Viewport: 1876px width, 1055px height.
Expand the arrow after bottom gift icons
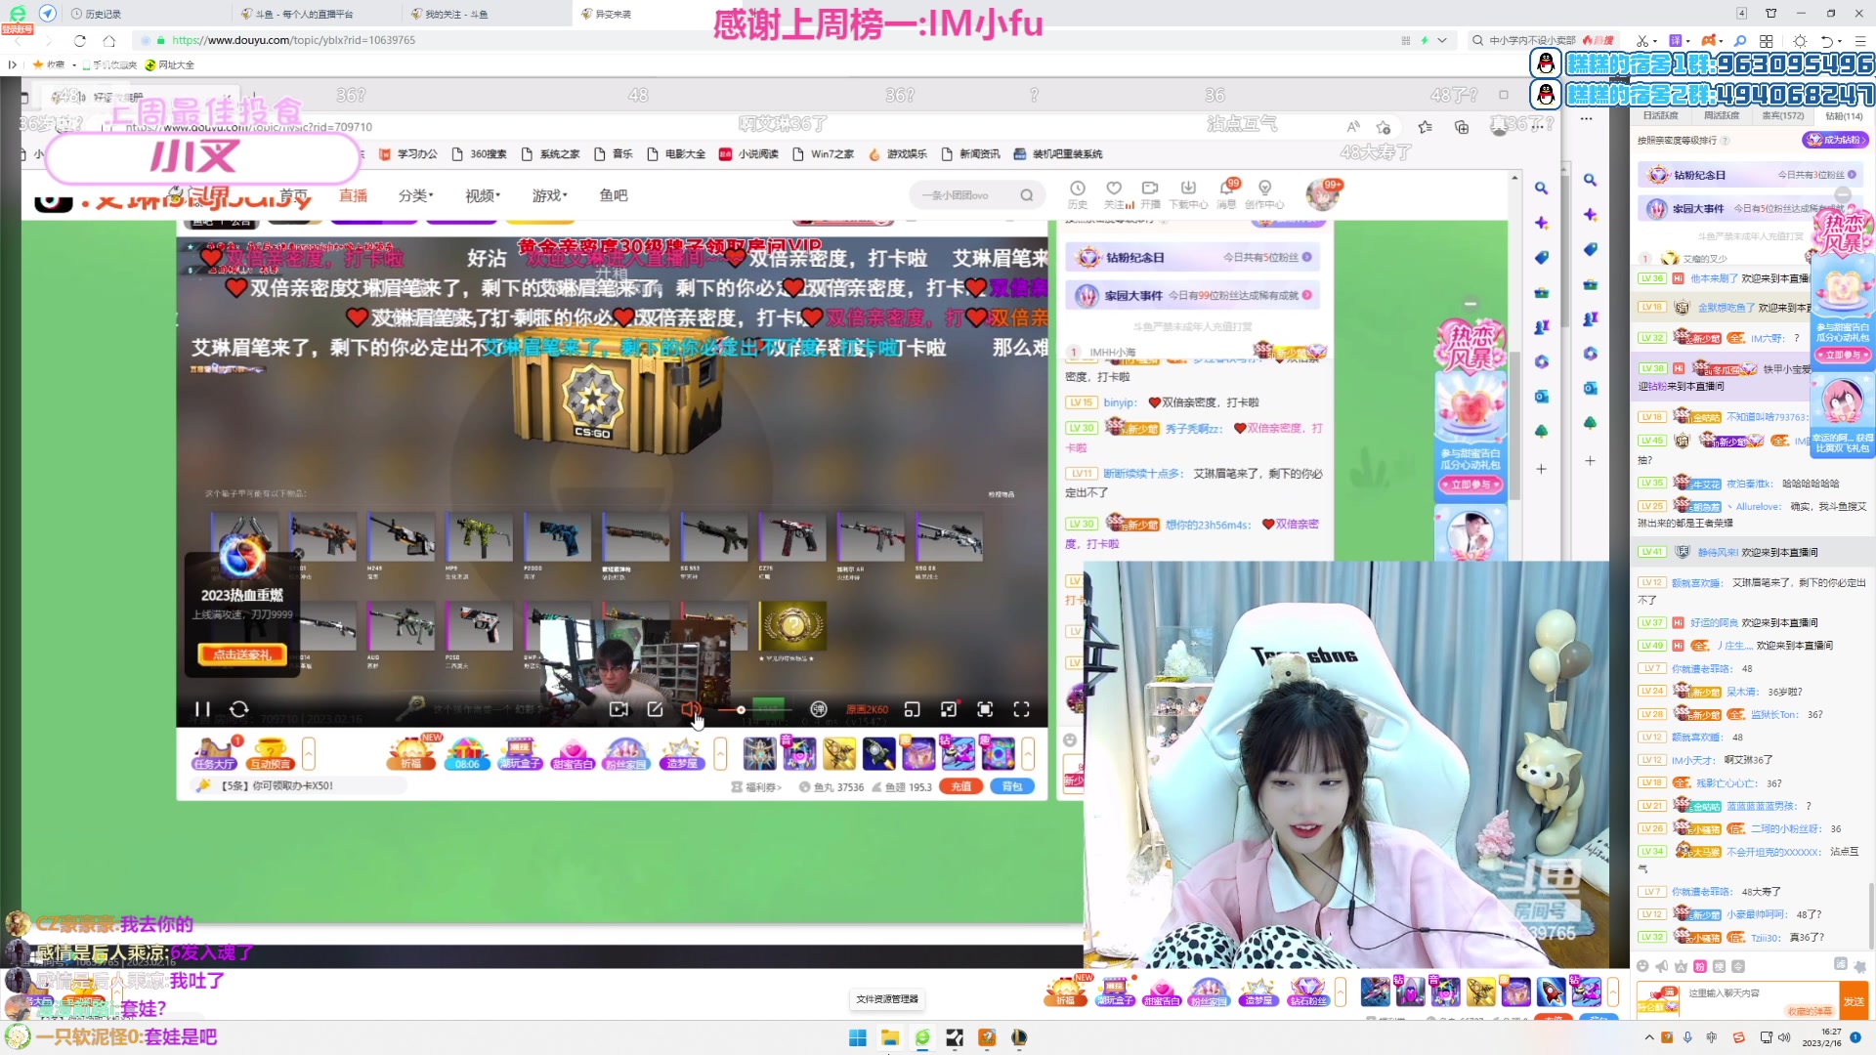1613,992
